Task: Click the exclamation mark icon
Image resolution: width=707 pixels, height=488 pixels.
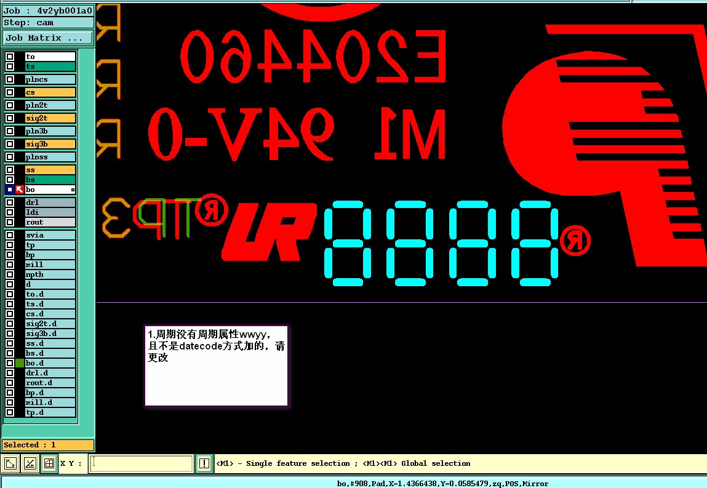Action: click(x=204, y=463)
